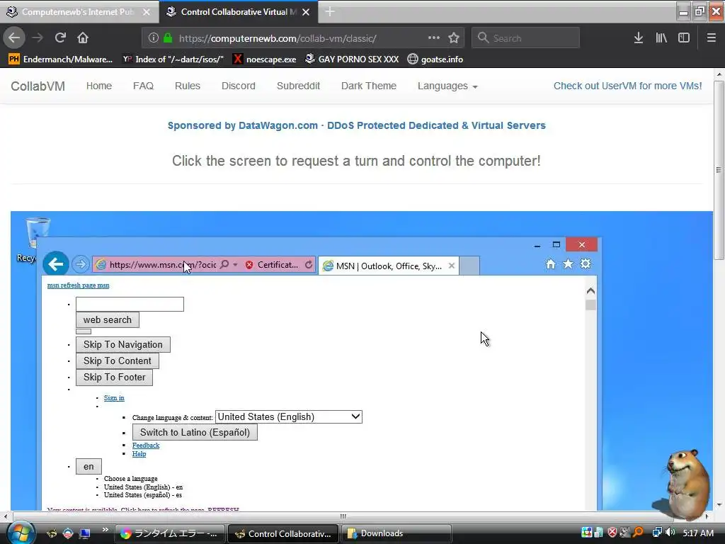Click the CollabVM brand link
The width and height of the screenshot is (725, 544).
[38, 86]
